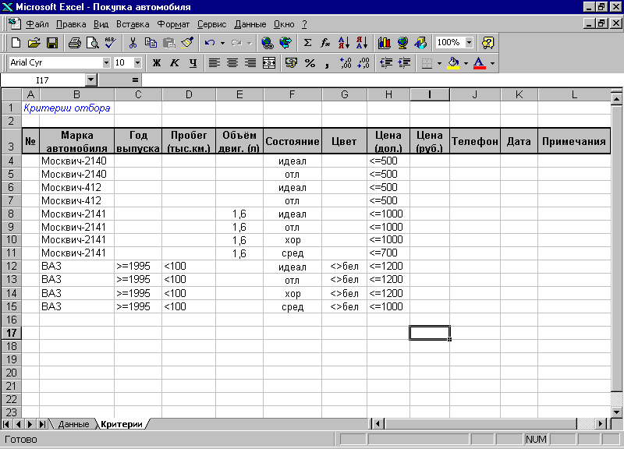Save the workbook with the floppy disk icon
This screenshot has width=624, height=449.
[52, 43]
